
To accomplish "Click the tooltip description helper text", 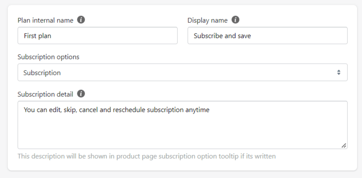I will click(x=146, y=156).
